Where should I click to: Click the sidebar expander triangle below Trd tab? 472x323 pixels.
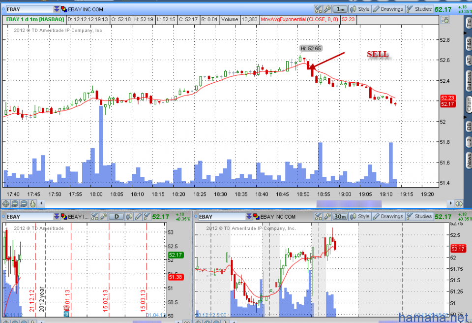(x=466, y=32)
